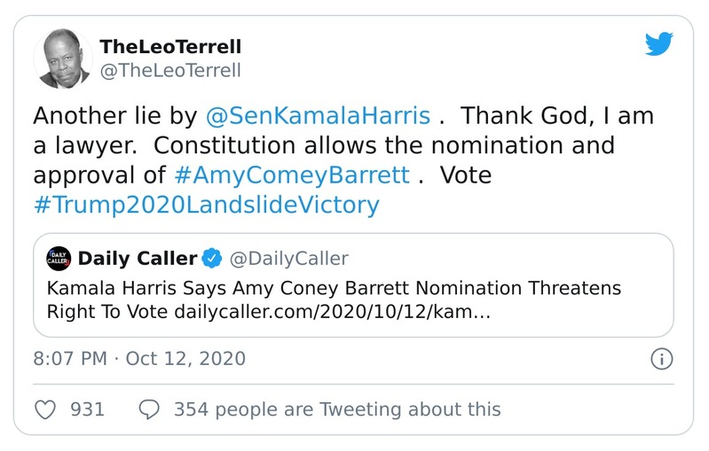Open the @SenKamalaHarris mention
The width and height of the screenshot is (709, 451).
(x=319, y=116)
